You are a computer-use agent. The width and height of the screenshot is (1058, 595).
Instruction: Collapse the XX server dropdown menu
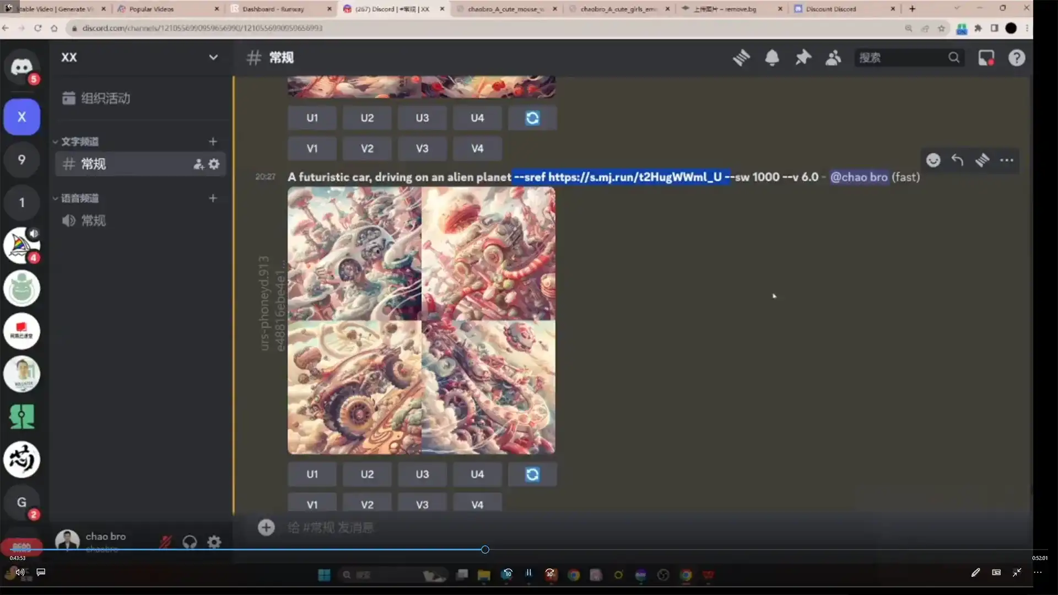213,57
